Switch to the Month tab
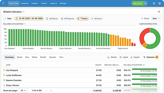Viewport: 164px width, 93px height. click(43, 57)
